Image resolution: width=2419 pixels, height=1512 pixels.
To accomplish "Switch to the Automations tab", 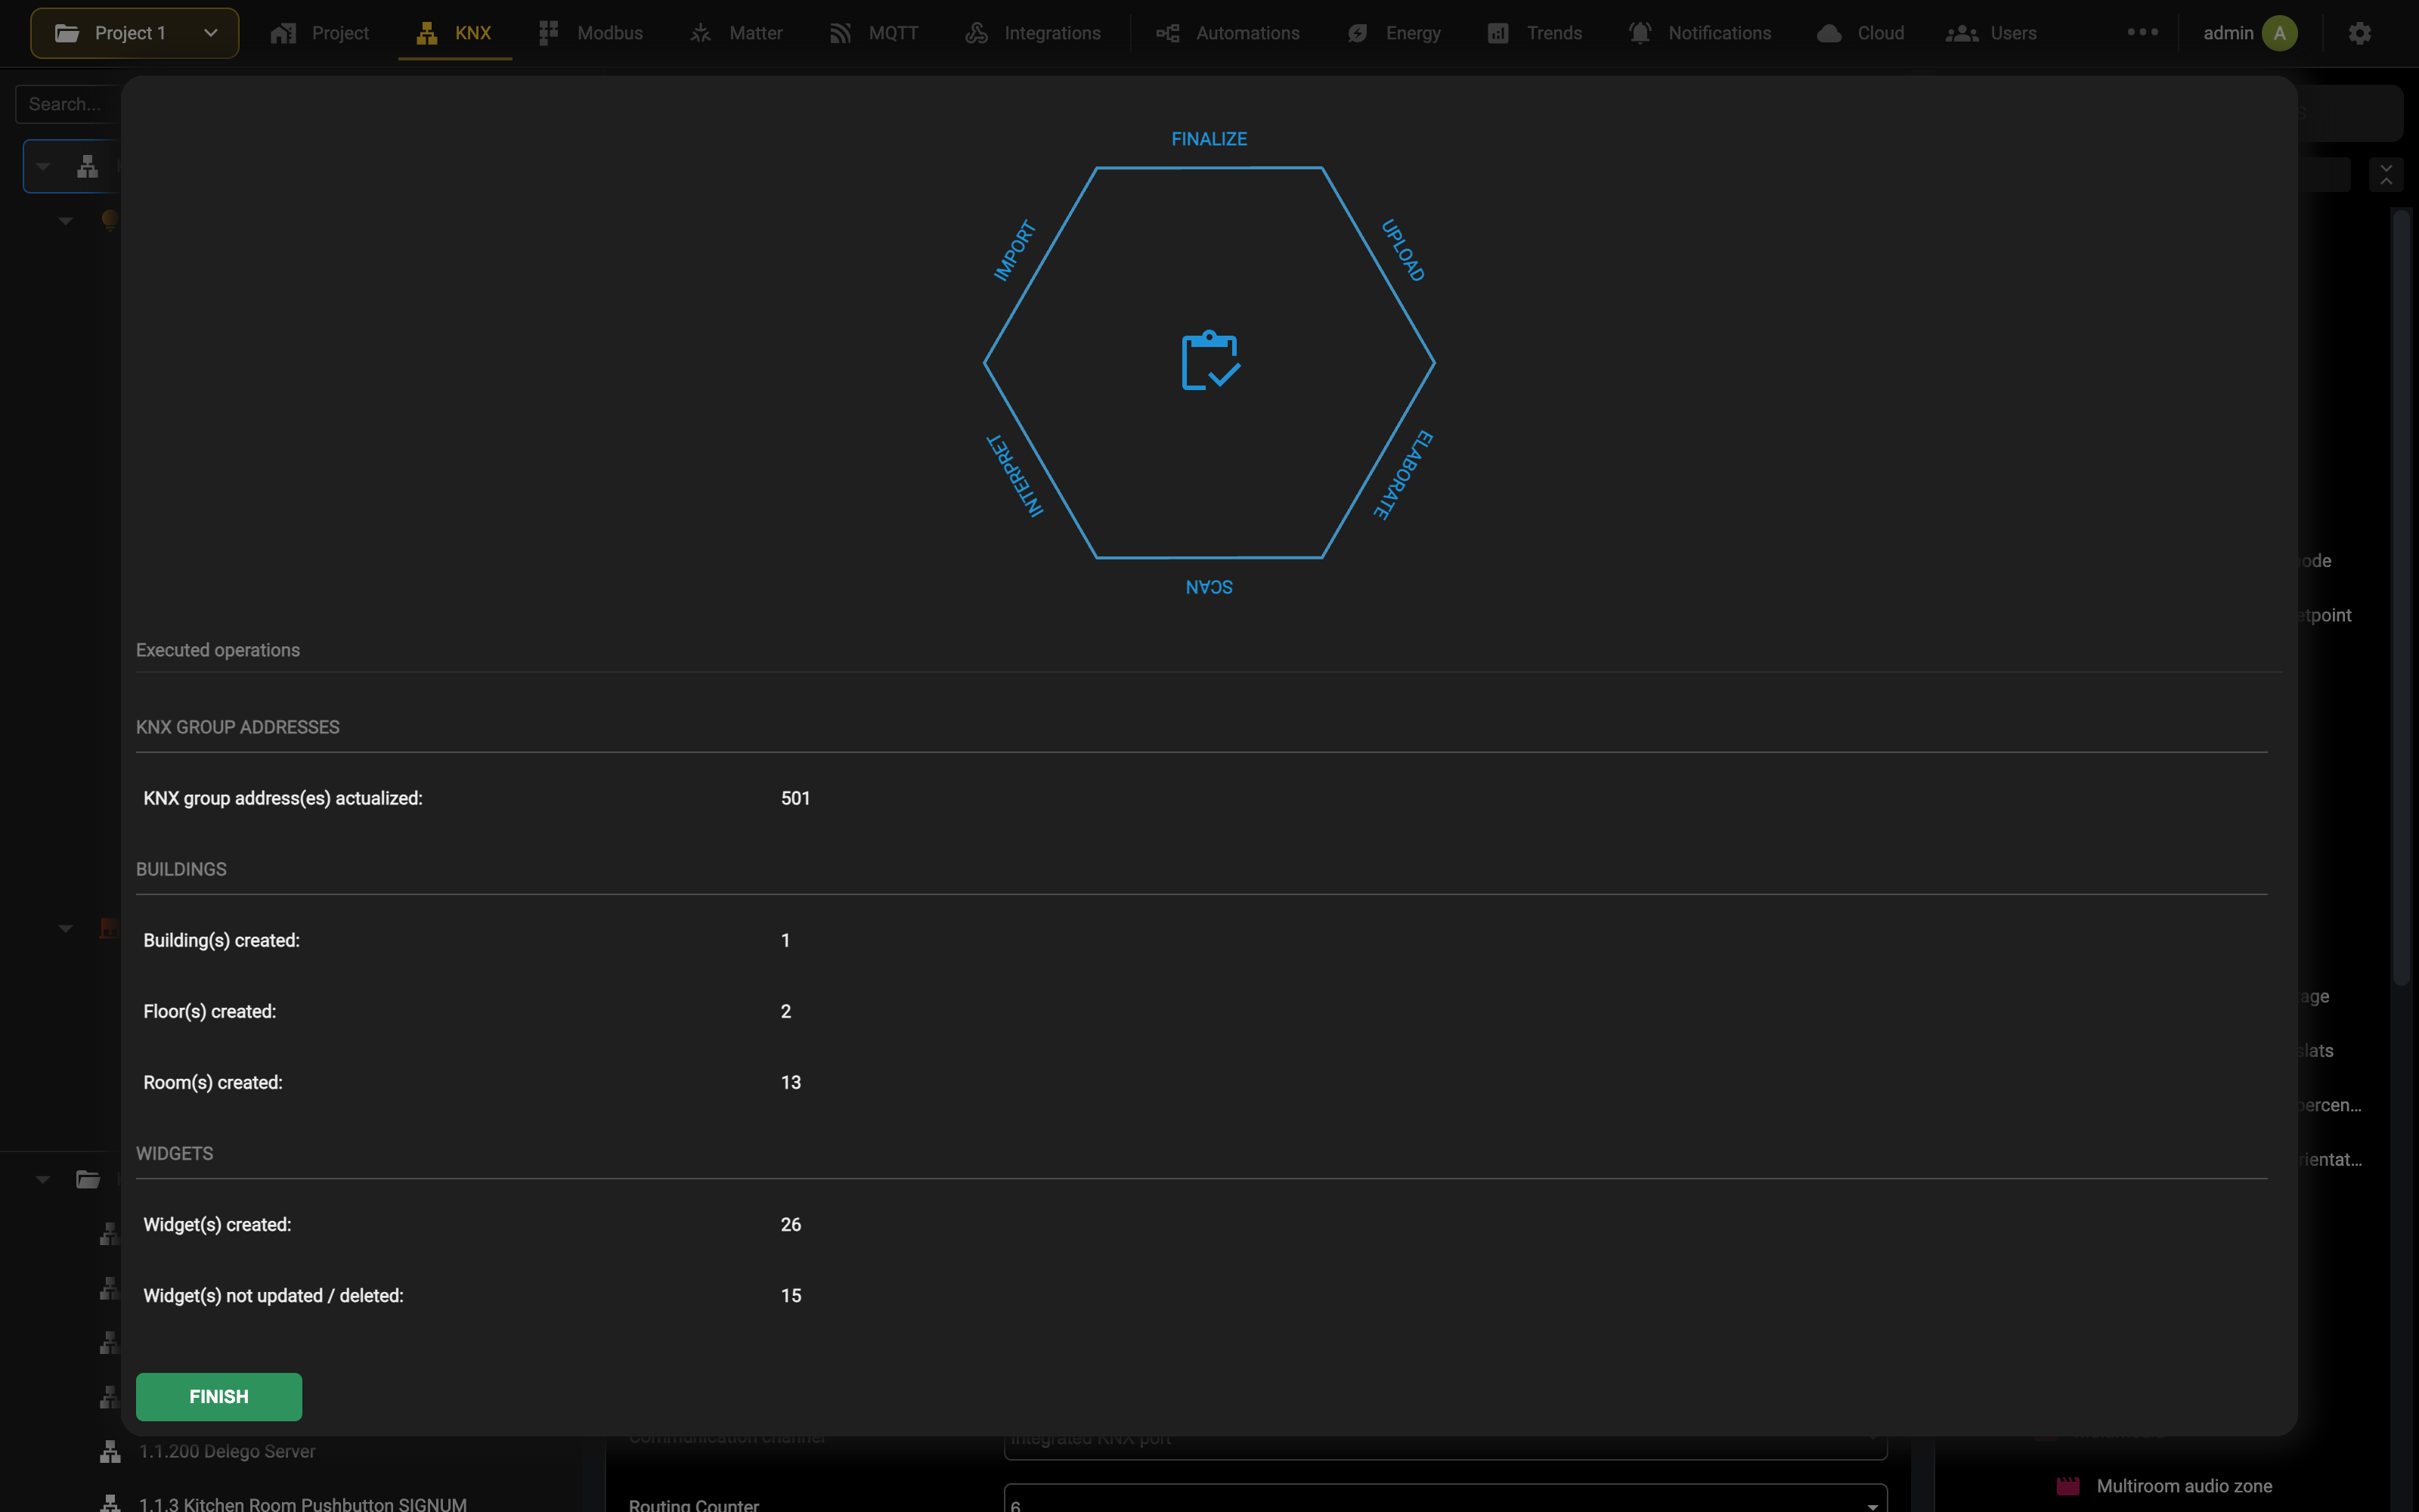I will [x=1228, y=33].
